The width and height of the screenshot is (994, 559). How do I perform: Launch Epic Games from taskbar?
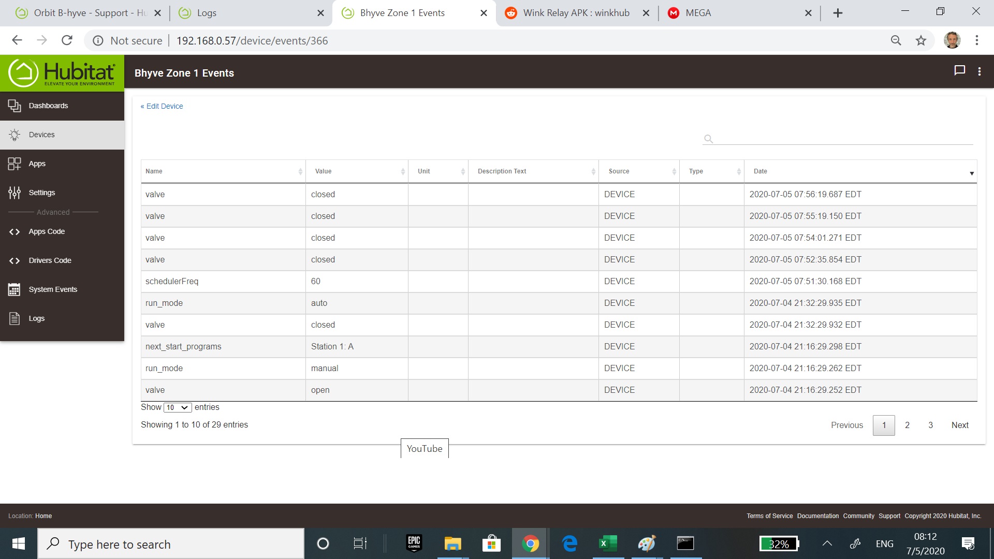pyautogui.click(x=414, y=543)
